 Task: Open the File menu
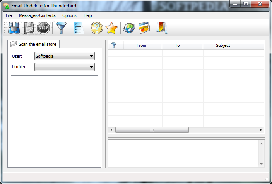tap(9, 15)
